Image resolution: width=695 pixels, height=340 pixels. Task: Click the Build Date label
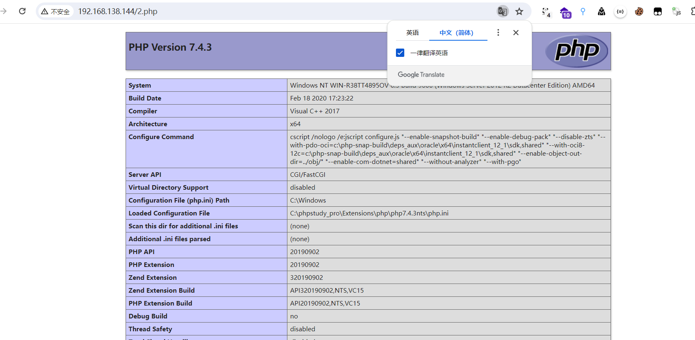pyautogui.click(x=145, y=98)
